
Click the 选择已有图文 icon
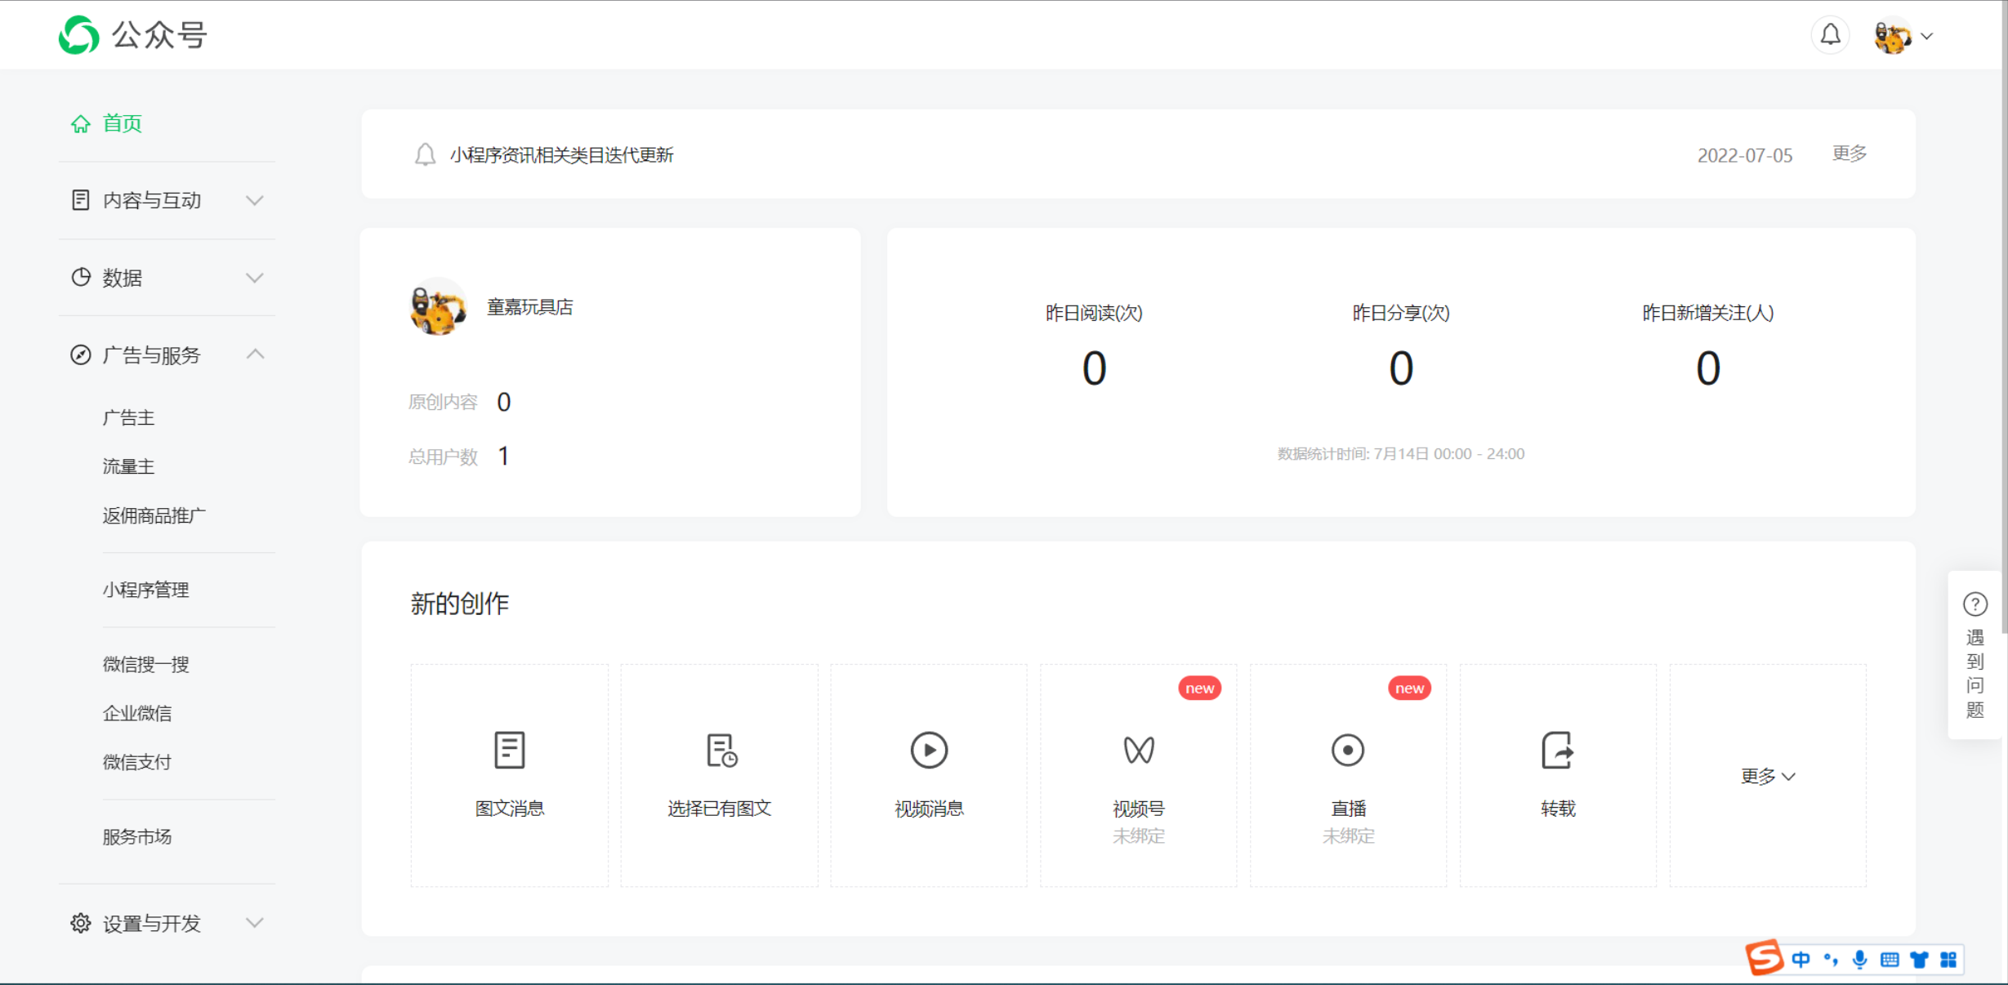720,750
